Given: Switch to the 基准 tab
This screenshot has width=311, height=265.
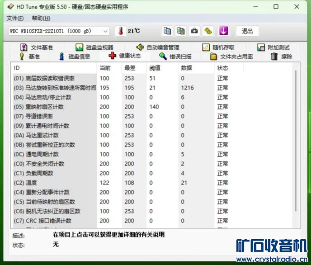Looking at the screenshot, I should tap(30, 57).
